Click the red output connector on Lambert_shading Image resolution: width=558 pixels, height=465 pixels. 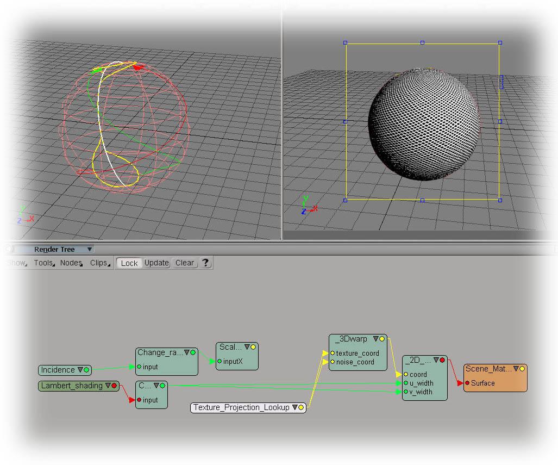tap(114, 385)
